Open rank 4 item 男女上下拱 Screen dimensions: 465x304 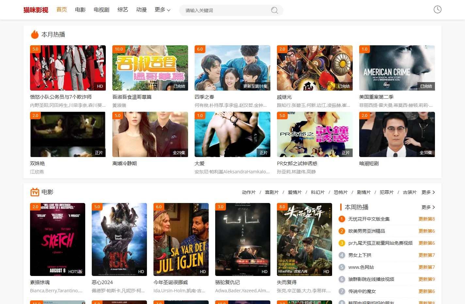click(360, 255)
